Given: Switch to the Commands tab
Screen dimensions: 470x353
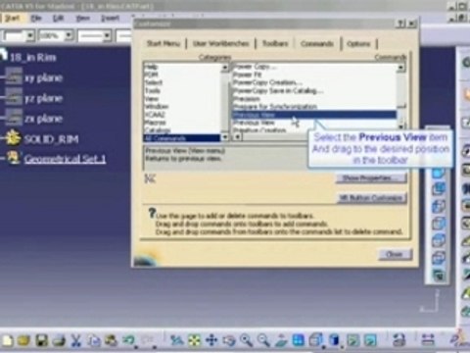Looking at the screenshot, I should [x=317, y=43].
